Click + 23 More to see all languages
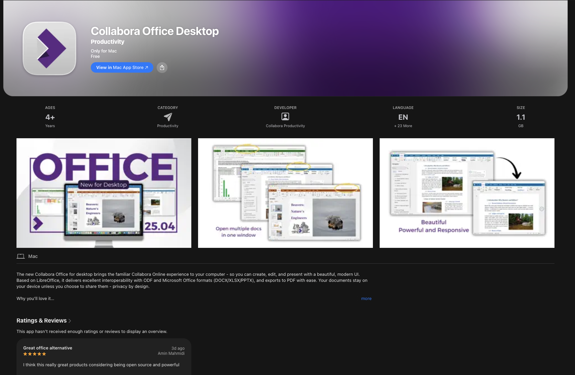 [403, 126]
